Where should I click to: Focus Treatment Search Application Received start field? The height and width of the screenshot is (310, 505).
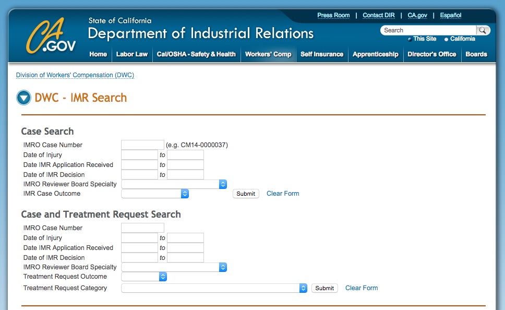coord(139,248)
